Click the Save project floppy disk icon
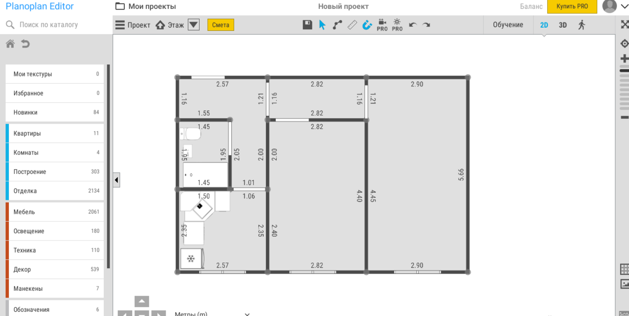 pyautogui.click(x=308, y=25)
